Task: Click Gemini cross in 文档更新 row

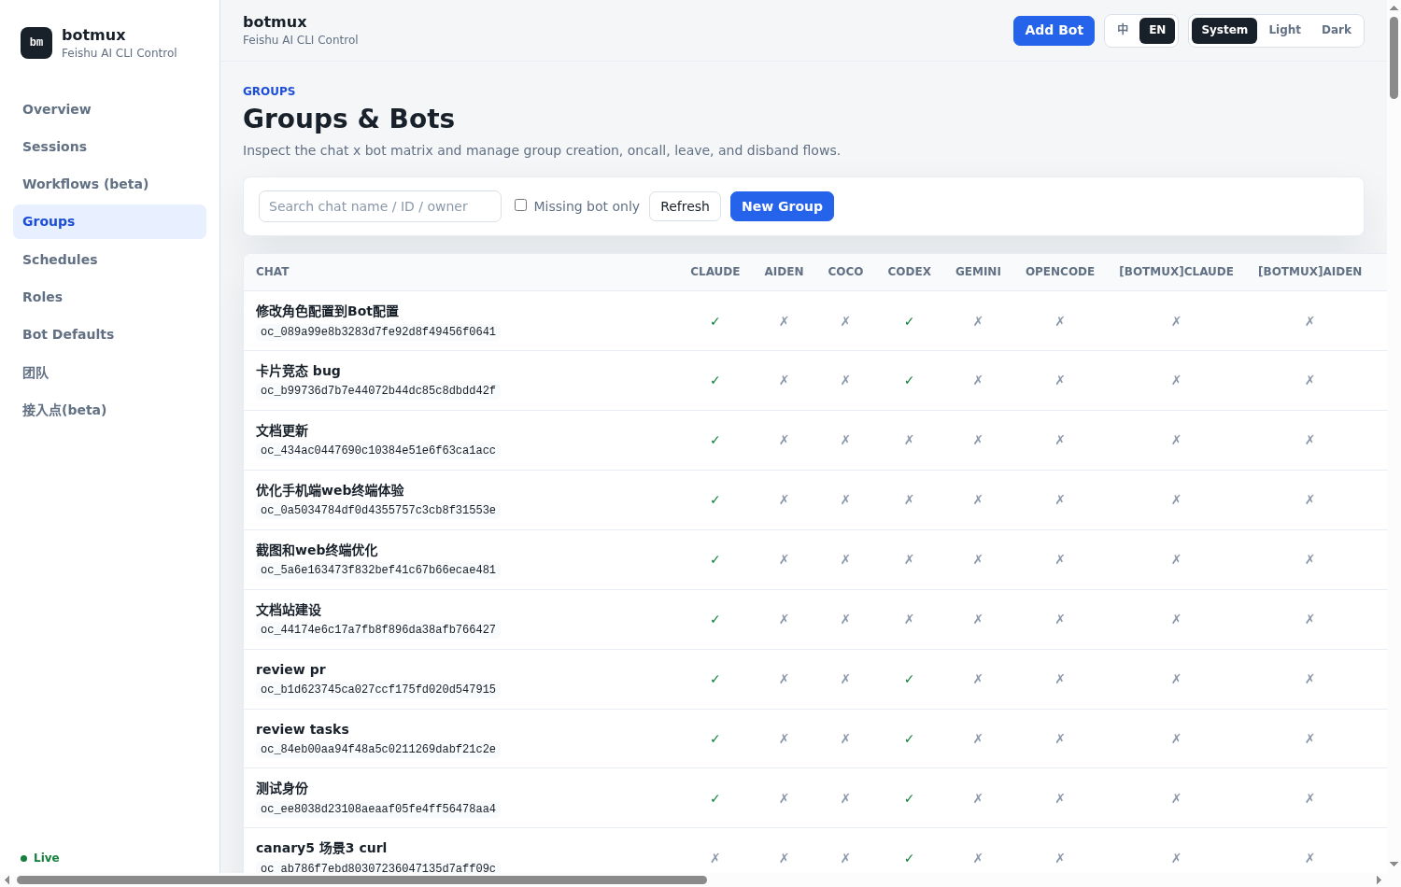Action: (x=979, y=440)
